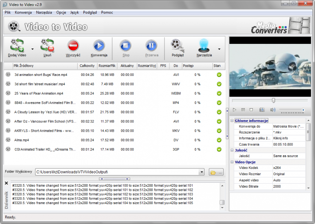Click the Stan column header
This screenshot has width=315, height=224.
(218, 66)
